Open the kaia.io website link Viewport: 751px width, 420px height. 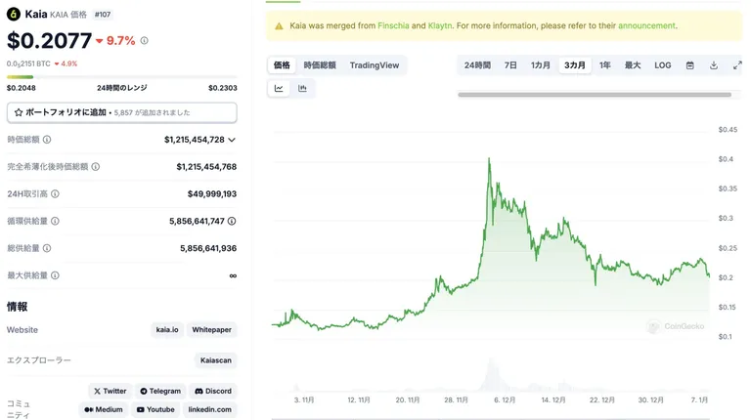point(167,329)
